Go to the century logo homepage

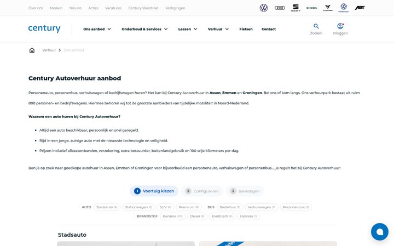pos(44,28)
